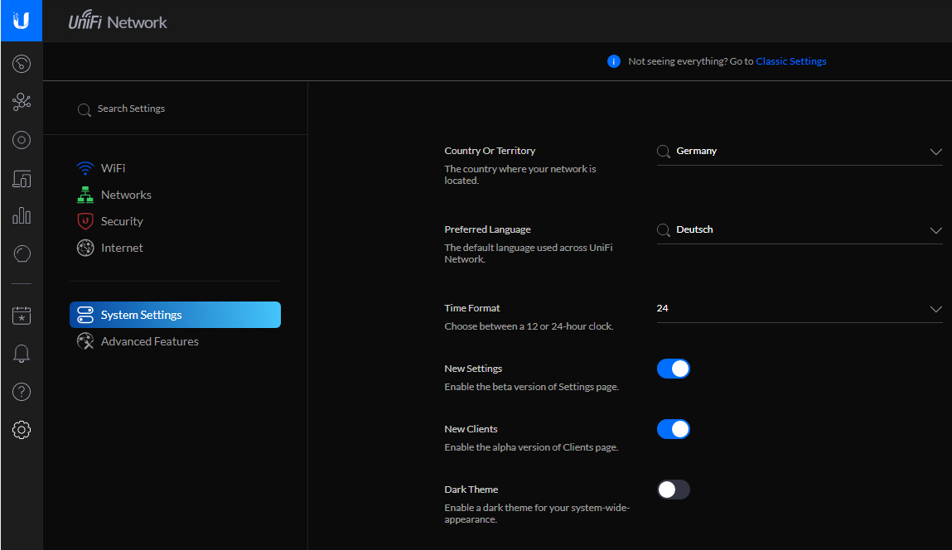The width and height of the screenshot is (952, 550).
Task: Click 'The default language used across UniFi Network.' description
Action: [x=529, y=253]
